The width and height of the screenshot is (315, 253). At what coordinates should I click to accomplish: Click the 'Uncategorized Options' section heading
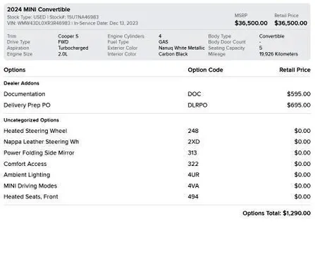click(x=31, y=120)
